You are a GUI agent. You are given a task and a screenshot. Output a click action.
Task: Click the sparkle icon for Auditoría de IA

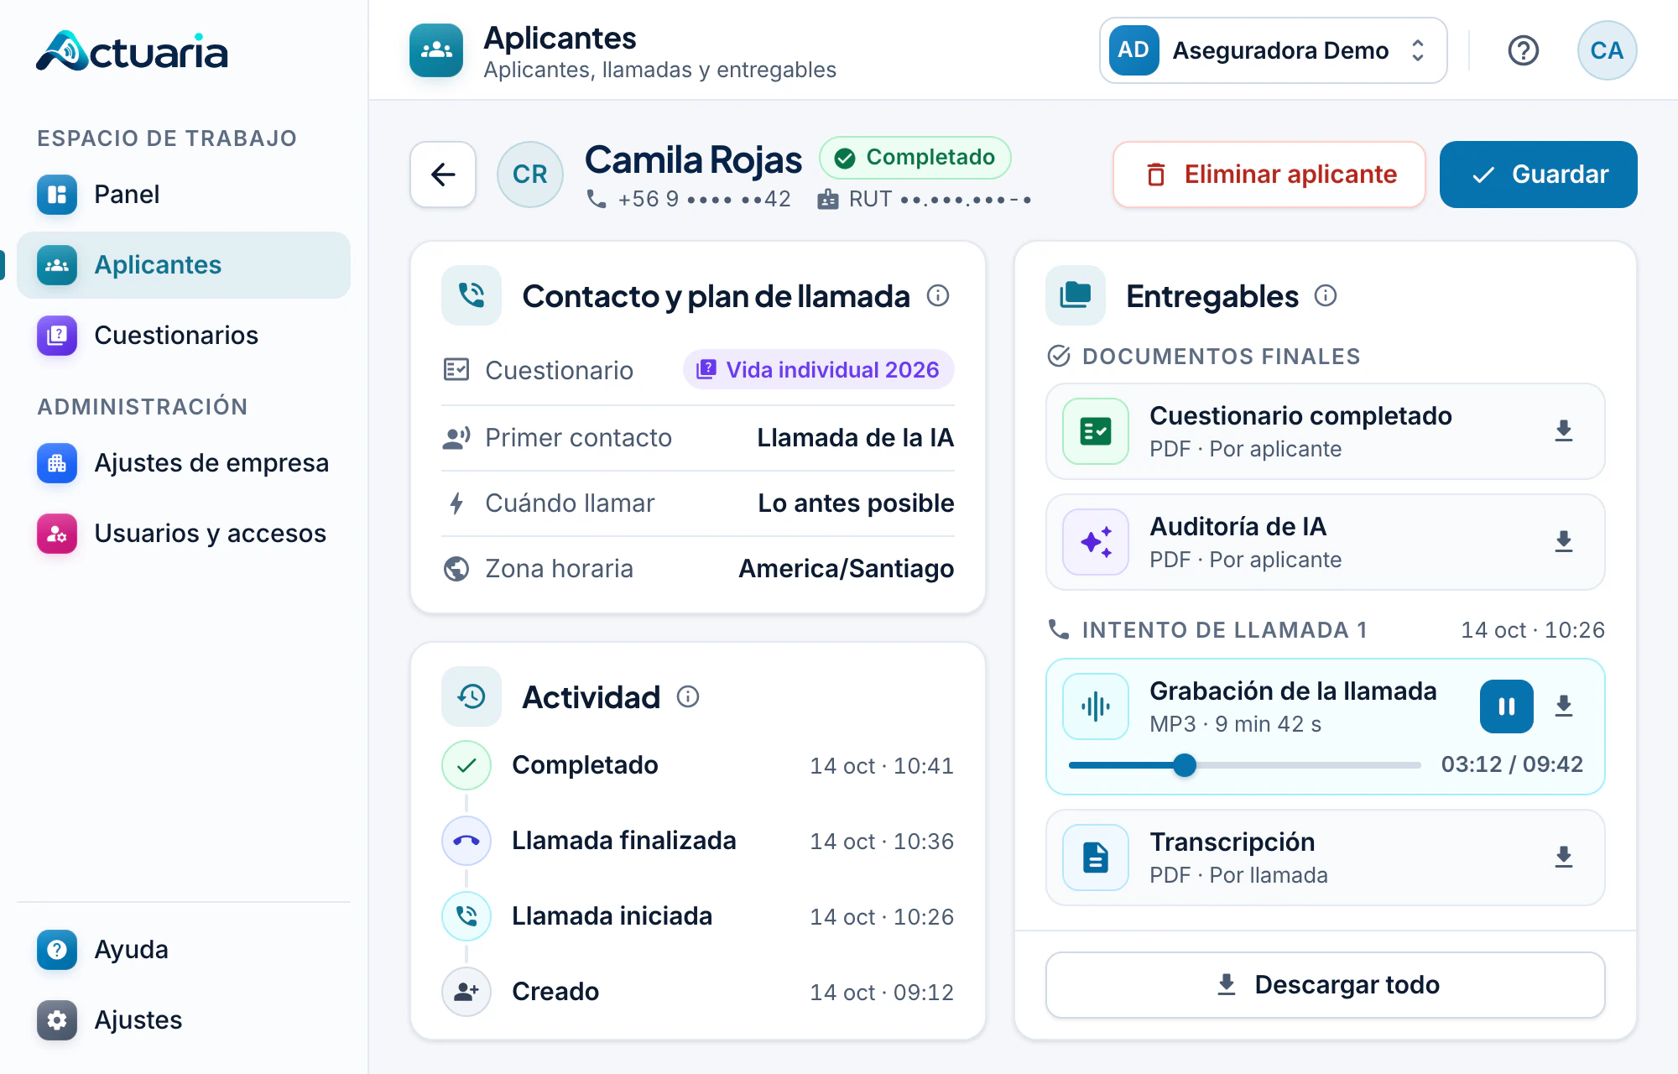[1096, 542]
